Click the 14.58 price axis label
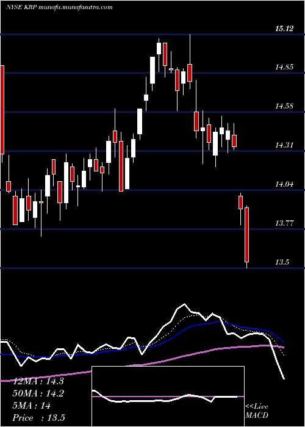This screenshot has height=427, width=305. tap(284, 106)
